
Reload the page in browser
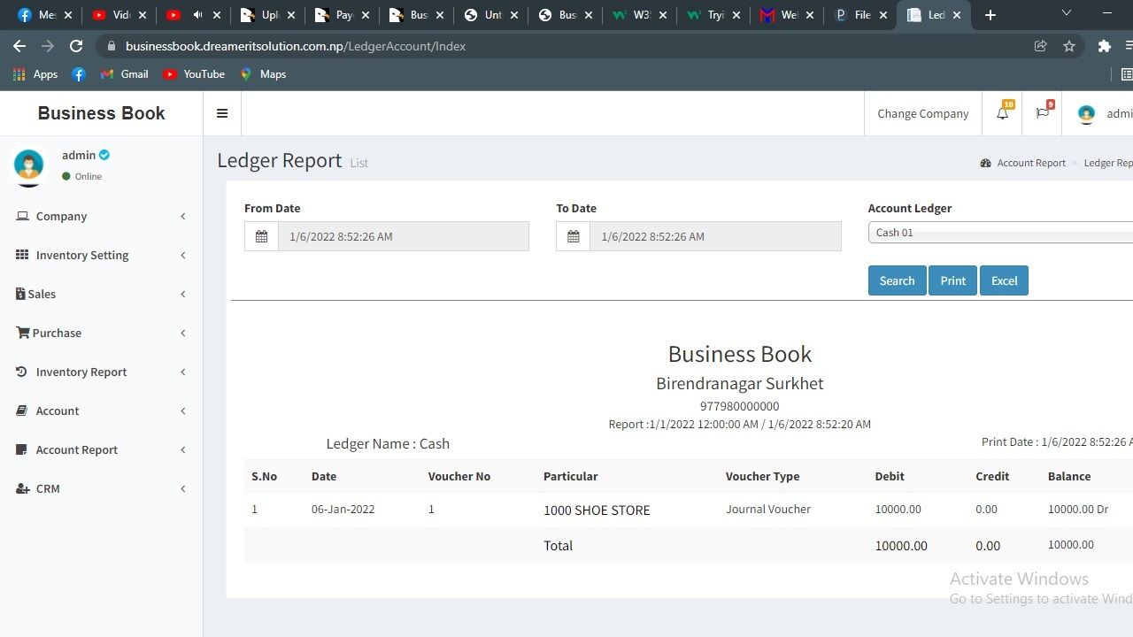76,46
